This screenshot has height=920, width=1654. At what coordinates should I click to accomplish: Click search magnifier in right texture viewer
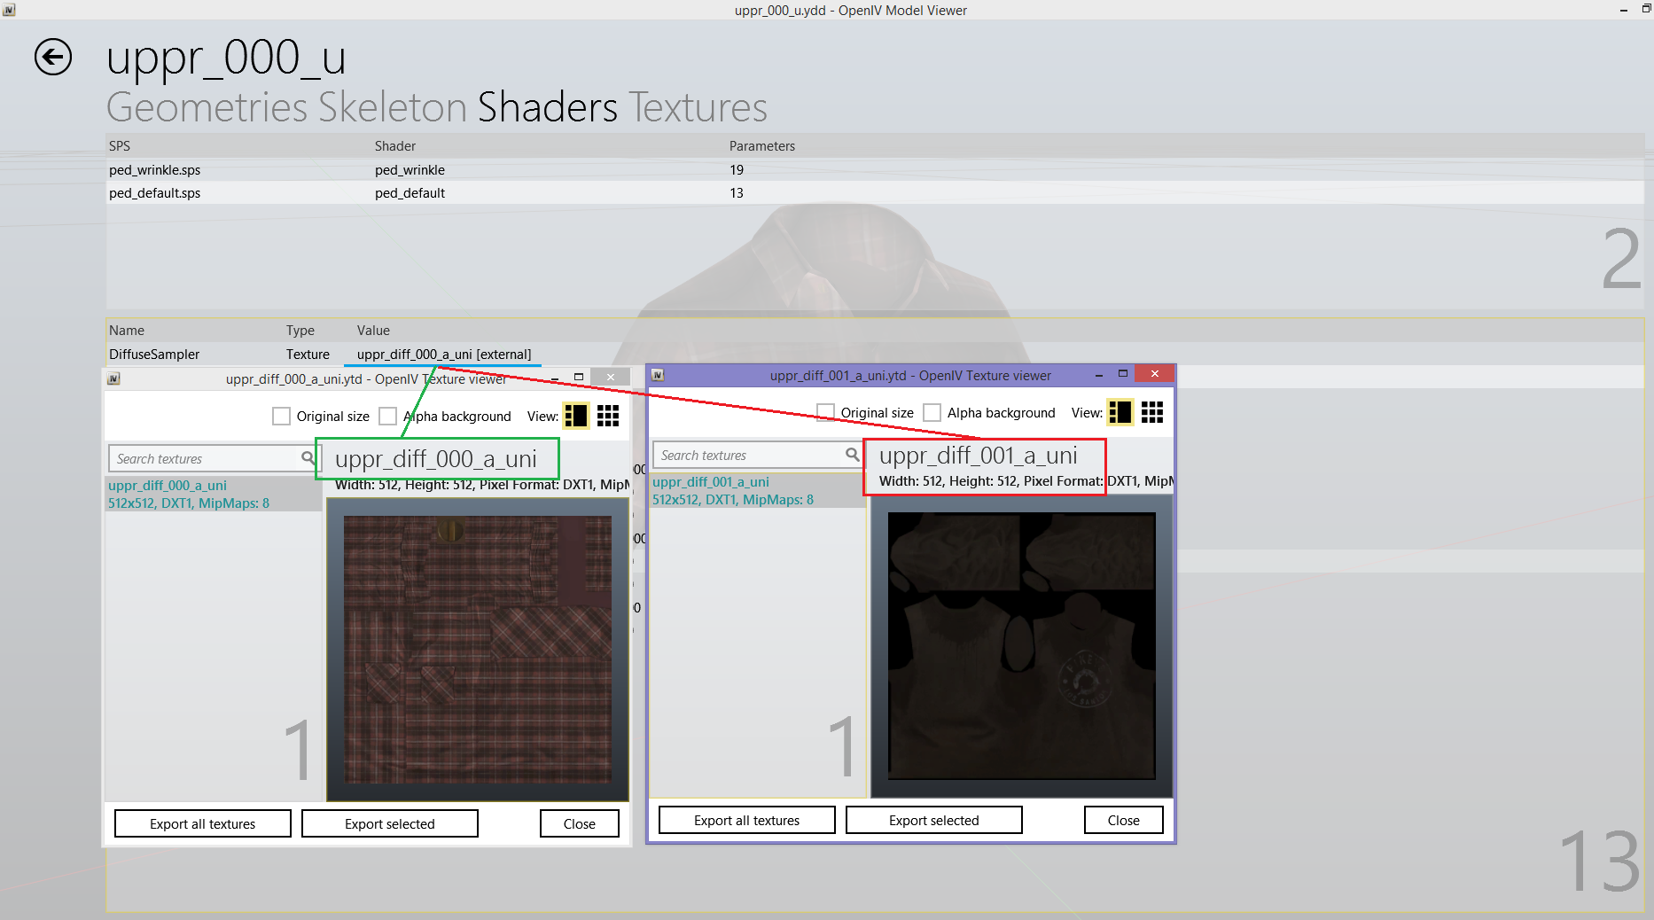coord(852,455)
